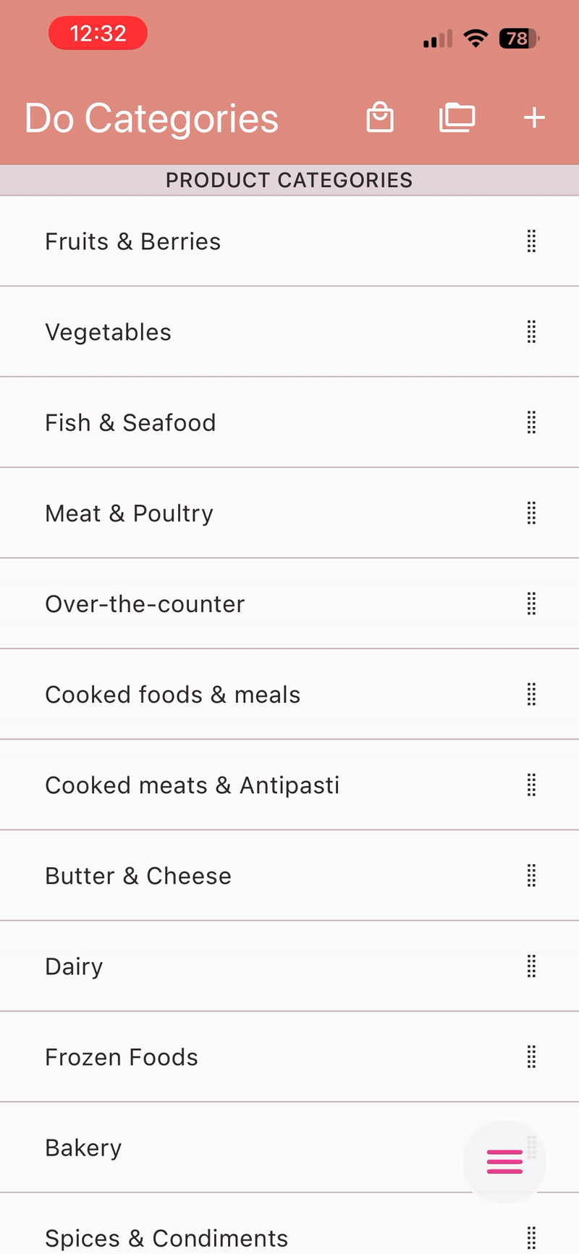
Task: Choose Cooked meats & Antipasti row
Action: 193,785
